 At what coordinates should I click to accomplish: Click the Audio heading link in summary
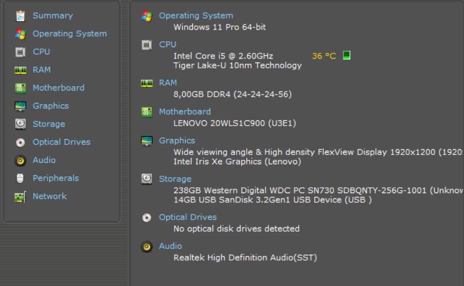pos(170,246)
